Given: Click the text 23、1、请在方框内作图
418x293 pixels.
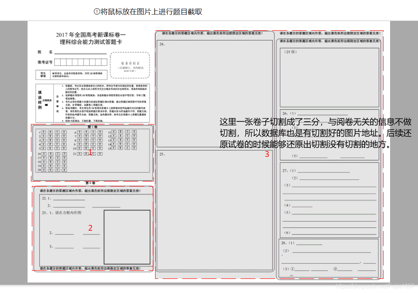Looking at the screenshot, I should click(62, 213).
